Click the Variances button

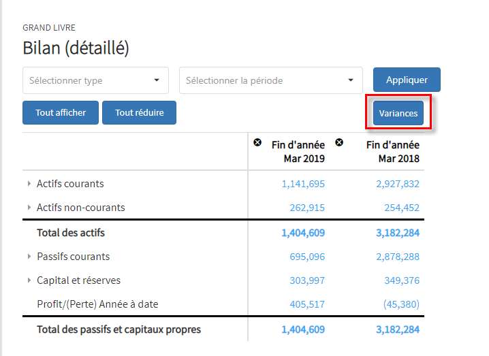pos(398,113)
